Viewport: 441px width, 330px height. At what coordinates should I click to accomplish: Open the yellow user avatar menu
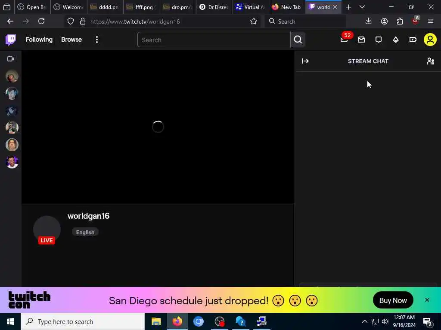tap(430, 40)
